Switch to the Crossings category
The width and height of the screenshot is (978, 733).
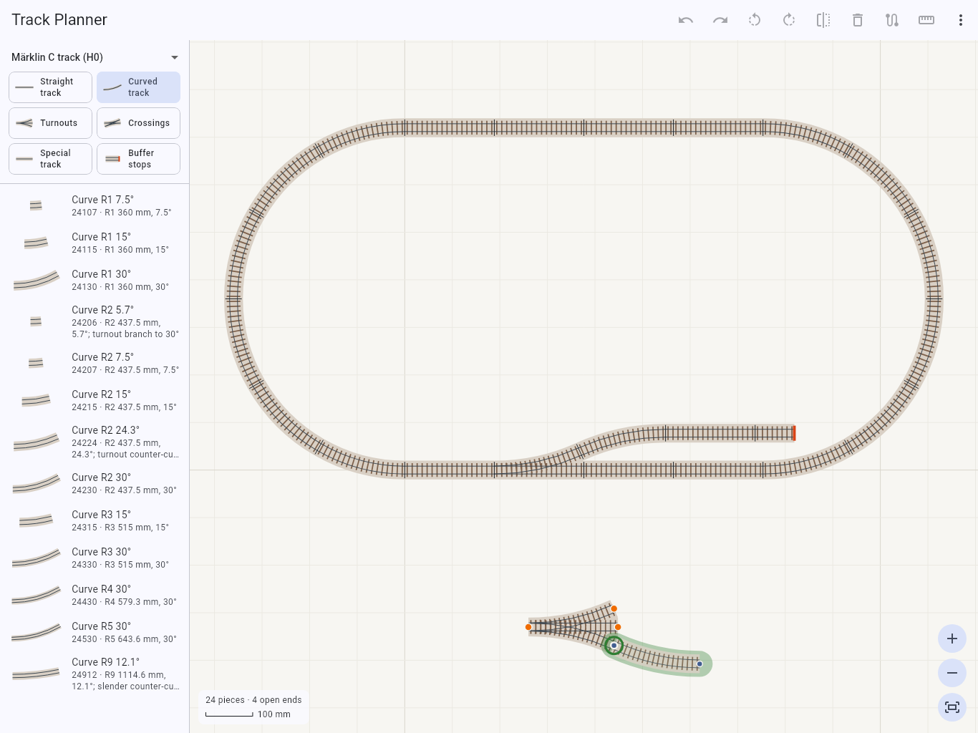point(138,123)
